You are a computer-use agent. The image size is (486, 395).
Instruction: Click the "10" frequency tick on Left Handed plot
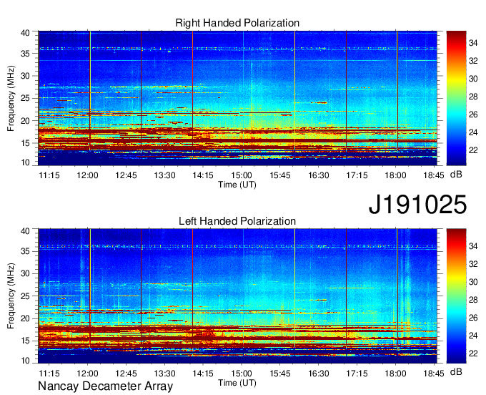tap(25, 361)
